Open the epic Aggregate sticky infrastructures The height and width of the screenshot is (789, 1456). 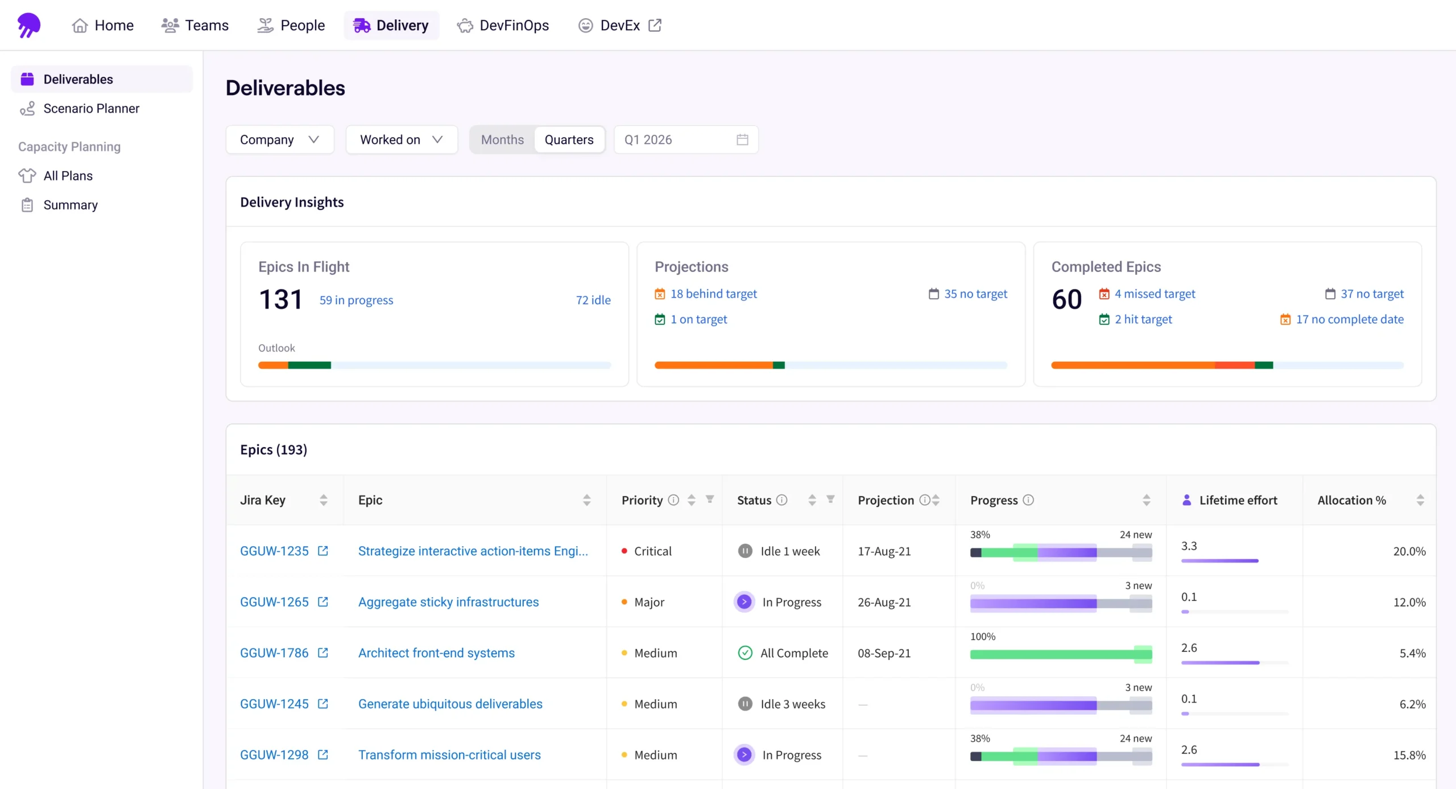tap(448, 602)
